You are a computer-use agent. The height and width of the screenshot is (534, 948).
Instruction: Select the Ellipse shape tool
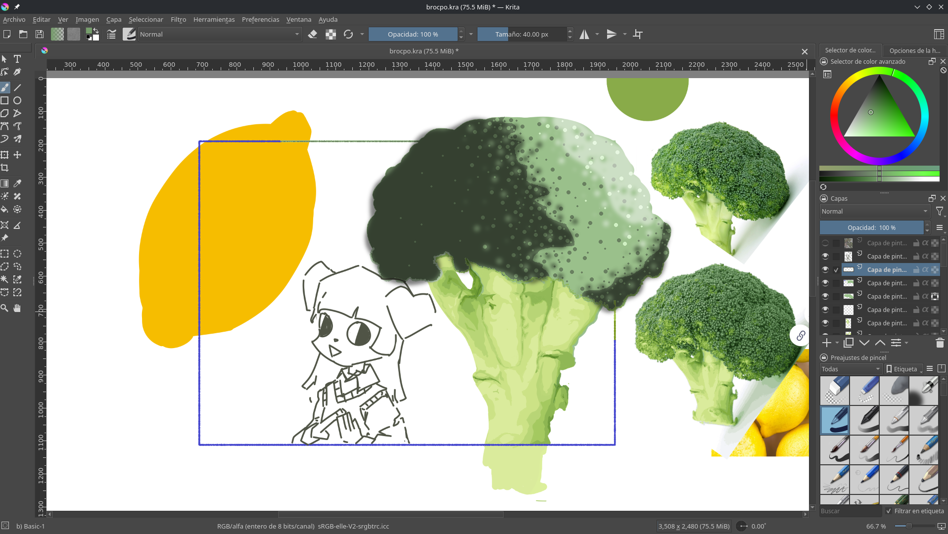tap(17, 100)
